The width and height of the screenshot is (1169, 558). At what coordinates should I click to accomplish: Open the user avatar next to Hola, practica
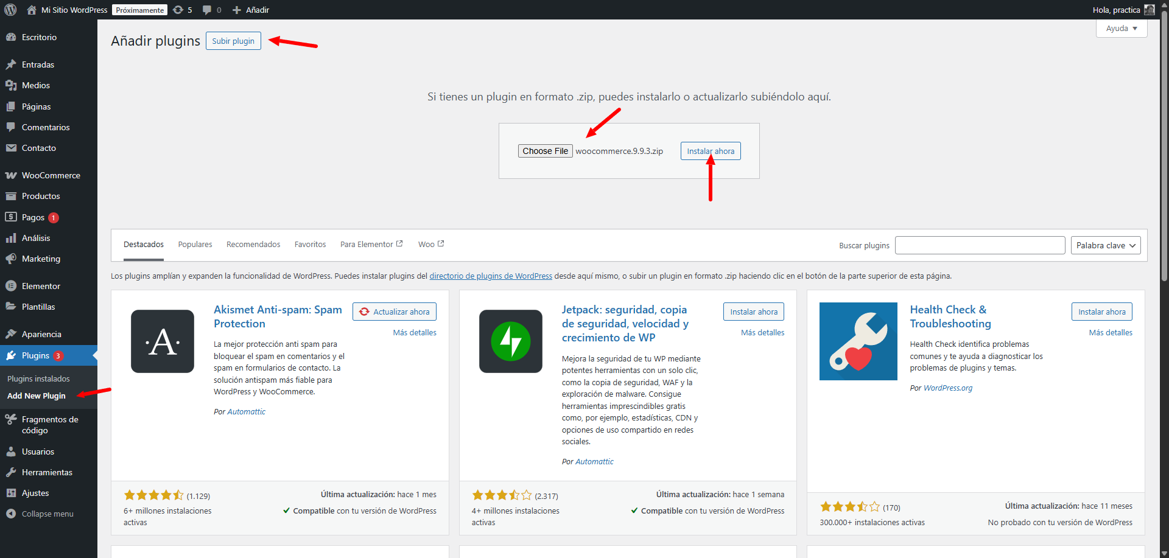[1150, 10]
